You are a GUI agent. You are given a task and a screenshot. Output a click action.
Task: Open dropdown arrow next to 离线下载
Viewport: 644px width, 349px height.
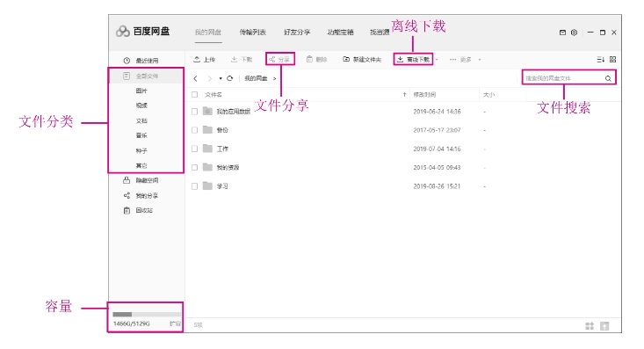[x=437, y=60]
